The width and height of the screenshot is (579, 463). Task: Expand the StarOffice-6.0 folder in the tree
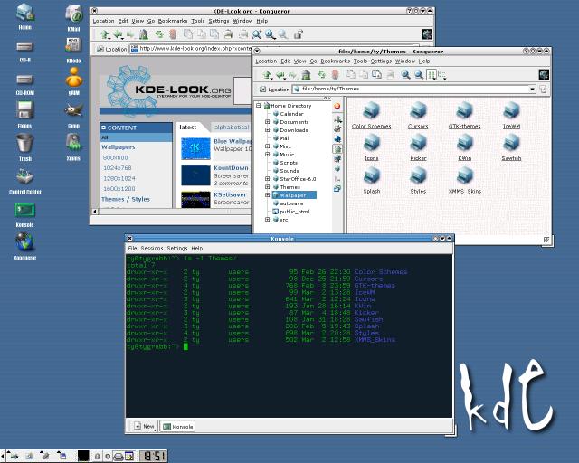pos(268,179)
